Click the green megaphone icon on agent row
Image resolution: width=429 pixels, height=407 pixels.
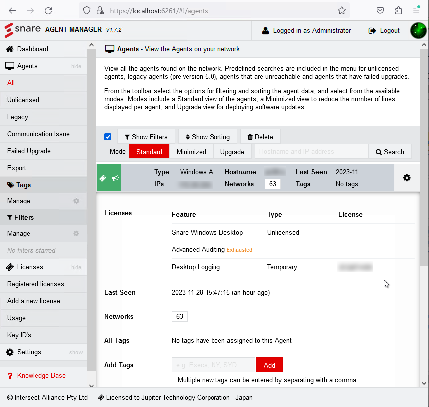click(115, 178)
